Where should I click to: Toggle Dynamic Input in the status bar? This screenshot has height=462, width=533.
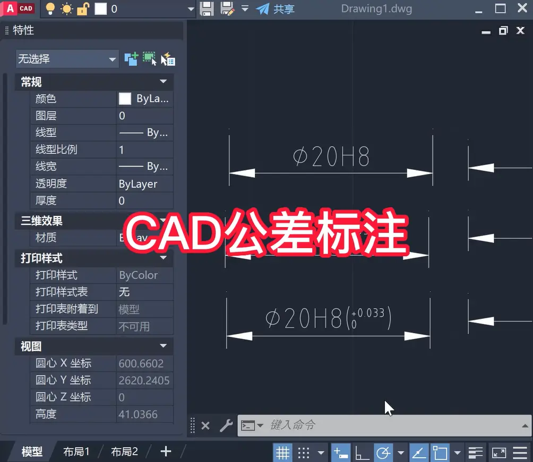click(x=340, y=452)
